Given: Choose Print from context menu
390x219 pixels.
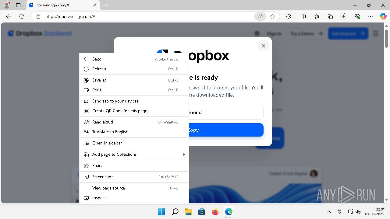Looking at the screenshot, I should point(134,90).
